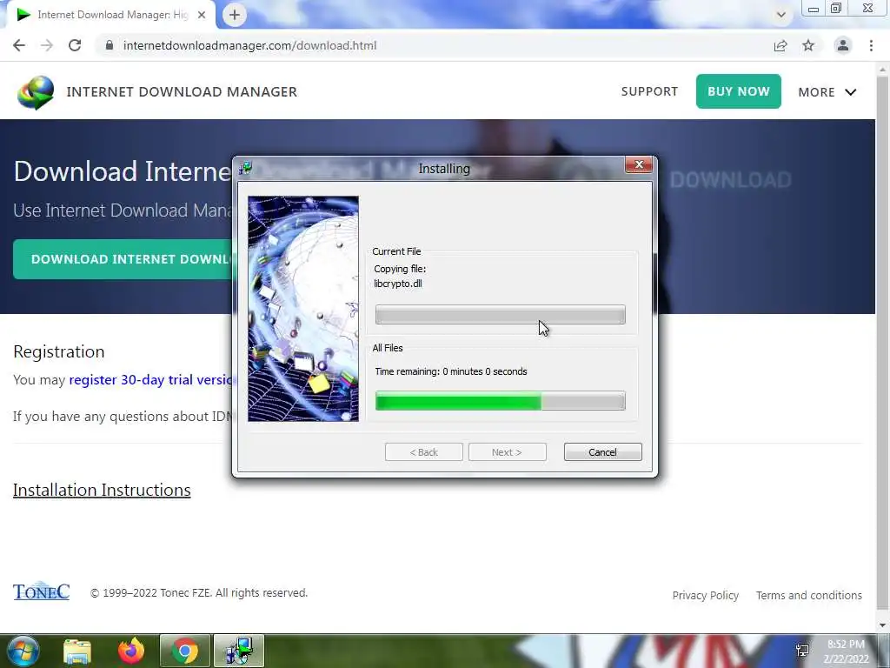This screenshot has height=668, width=890.
Task: Click the padlock site info icon
Action: click(109, 45)
